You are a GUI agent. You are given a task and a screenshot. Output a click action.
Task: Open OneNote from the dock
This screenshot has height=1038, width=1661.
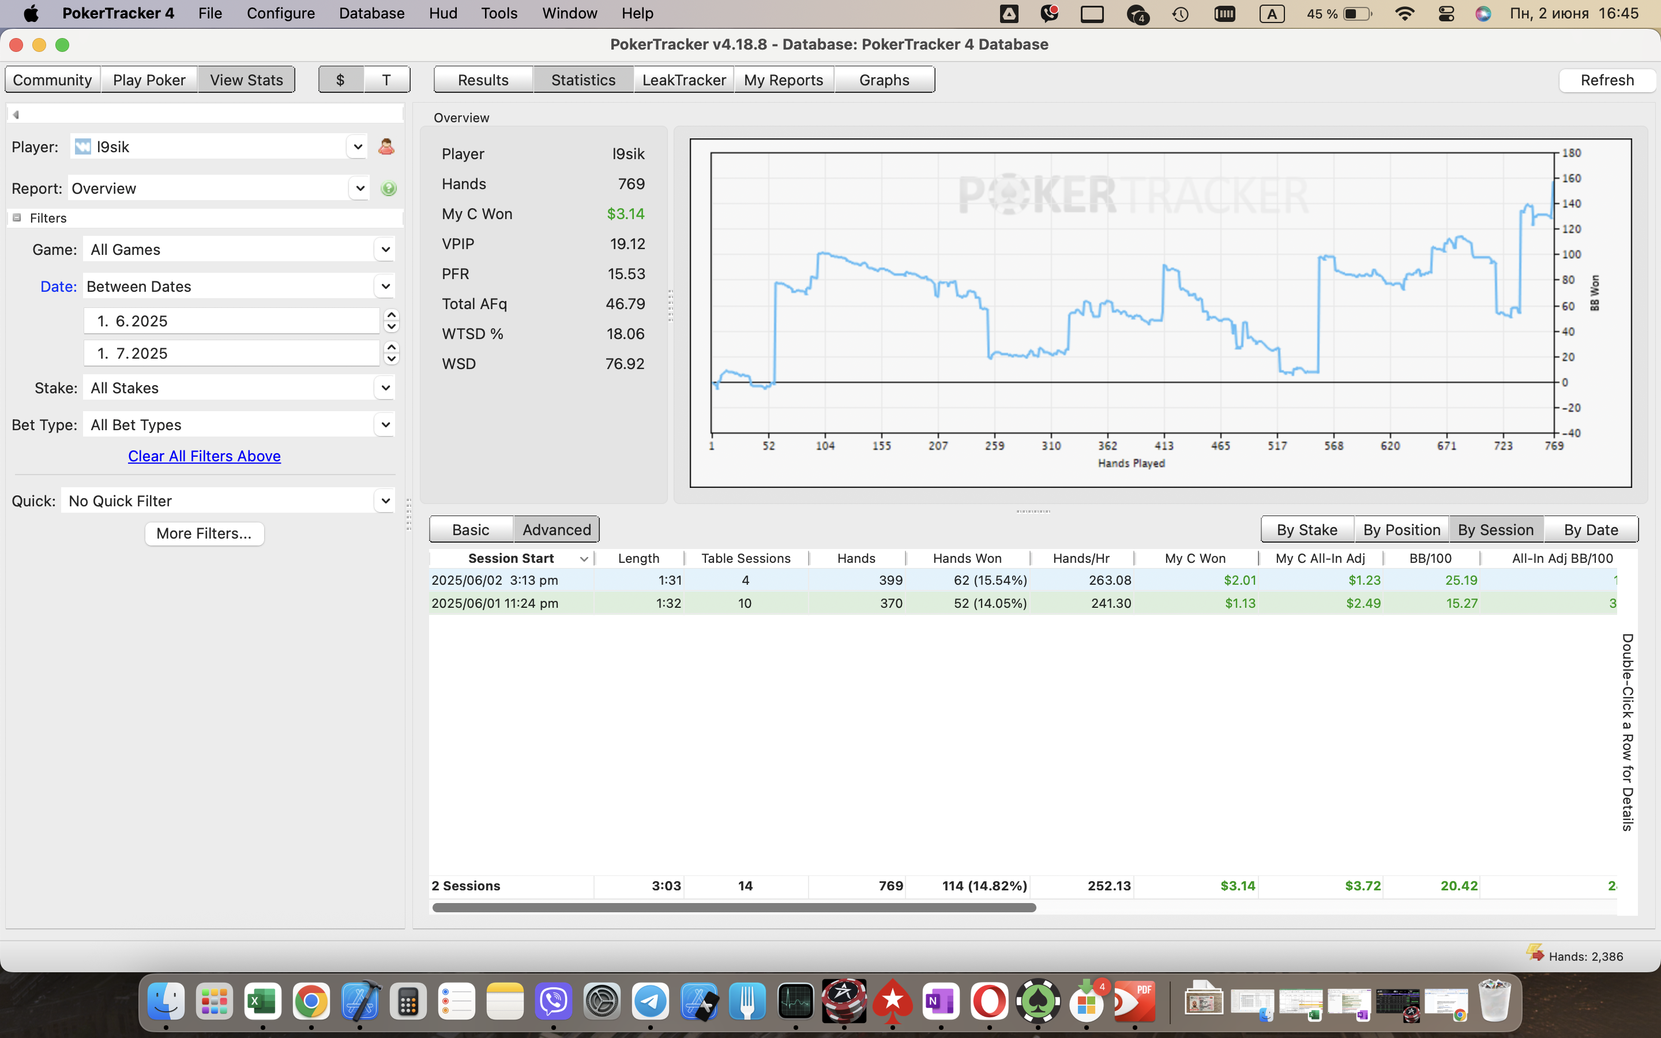click(941, 1002)
